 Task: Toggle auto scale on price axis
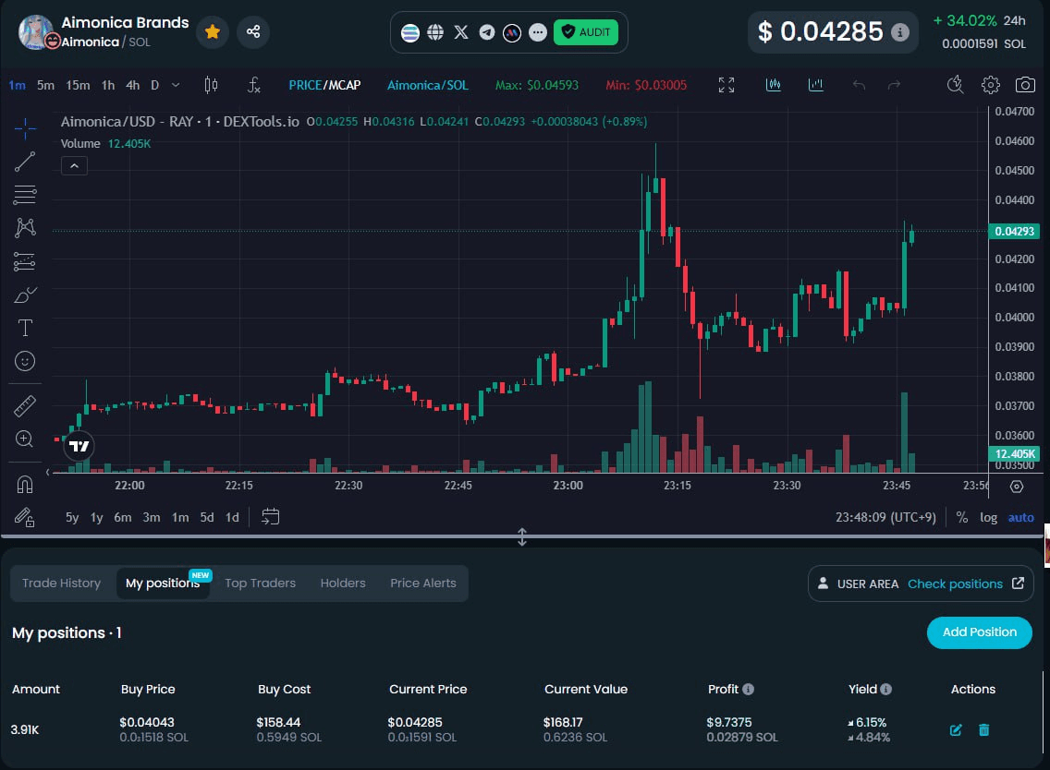click(1021, 517)
